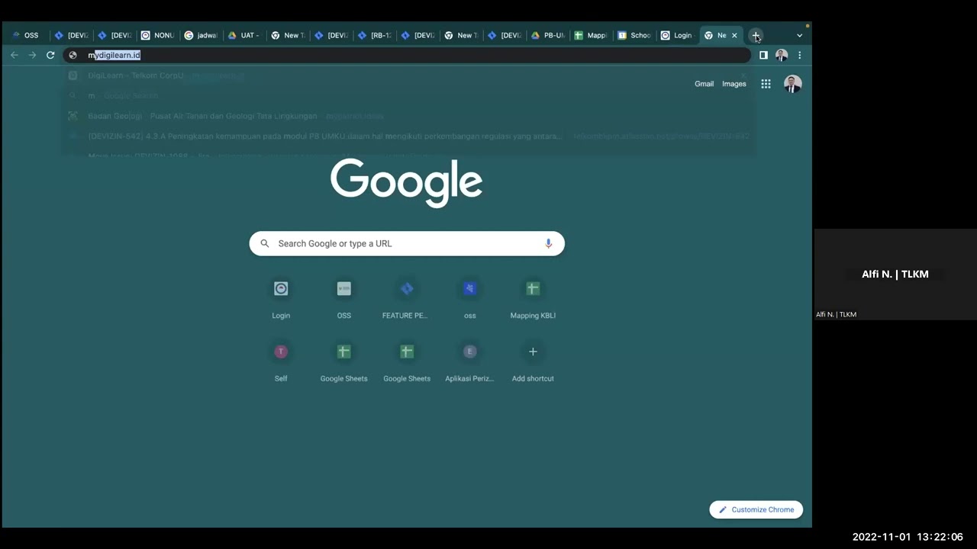Open the uppercase OSS shortcut tile
Screen dimensions: 977x549
(344, 298)
